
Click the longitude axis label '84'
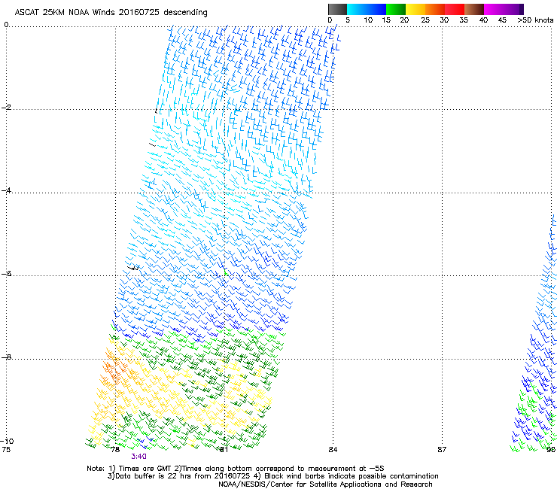point(333,450)
